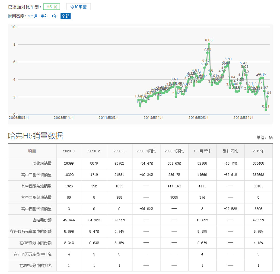Click the 2019年 column header

point(258,151)
